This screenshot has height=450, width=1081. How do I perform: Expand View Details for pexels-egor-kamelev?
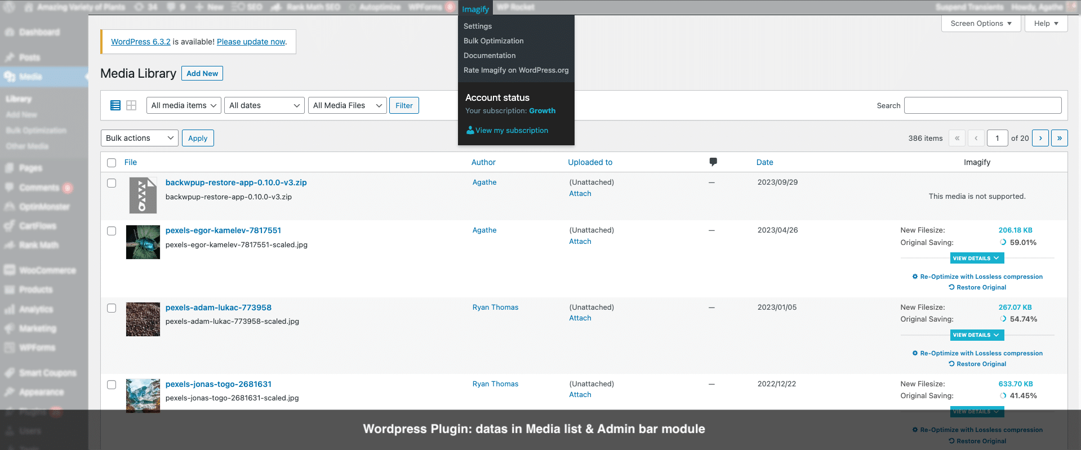[977, 258]
